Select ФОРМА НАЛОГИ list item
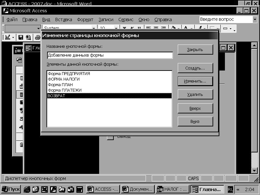This screenshot has height=195, width=260. pyautogui.click(x=109, y=79)
